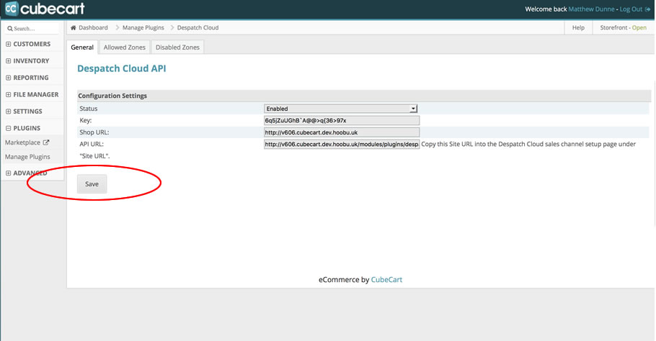This screenshot has height=341, width=656.
Task: Click the 'Despatch Cloud API' heading
Action: (x=121, y=68)
